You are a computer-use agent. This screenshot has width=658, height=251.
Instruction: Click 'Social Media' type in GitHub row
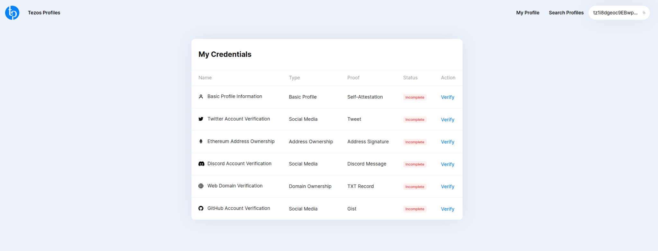click(303, 209)
